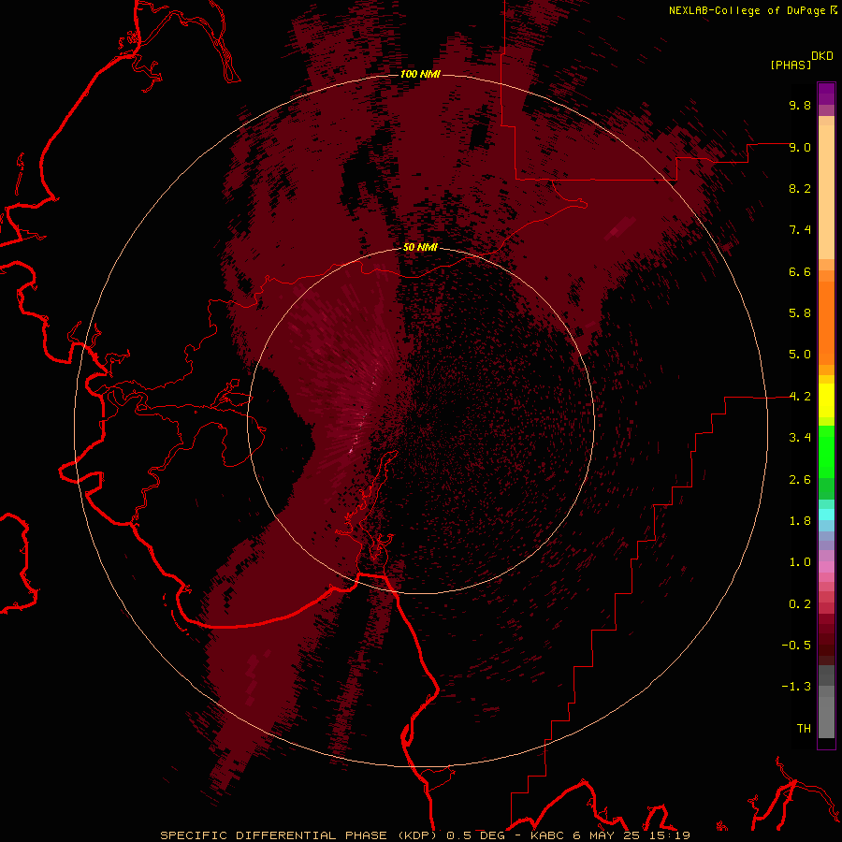Click the 9.8 color scale value
This screenshot has width=842, height=842.
pos(800,105)
